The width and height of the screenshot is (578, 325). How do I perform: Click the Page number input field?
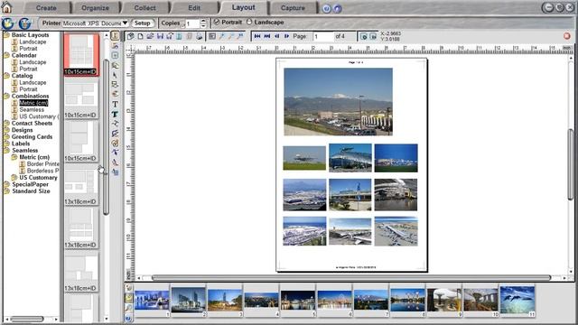pos(323,36)
